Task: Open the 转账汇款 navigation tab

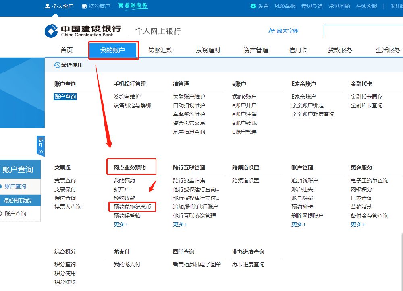Action: pos(160,50)
